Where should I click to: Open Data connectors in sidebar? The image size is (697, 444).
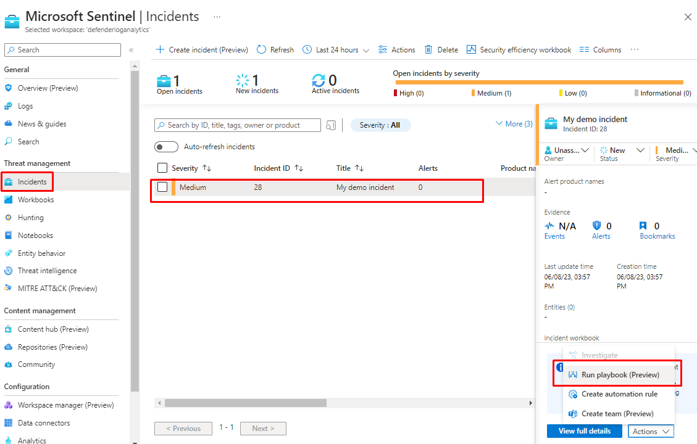click(43, 423)
